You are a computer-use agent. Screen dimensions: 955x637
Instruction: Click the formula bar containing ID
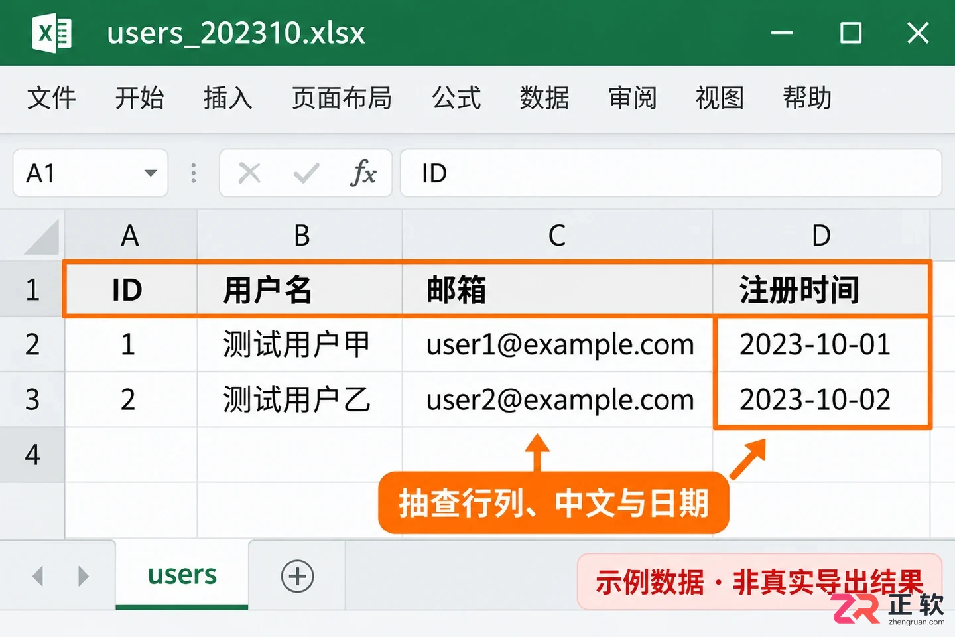[671, 173]
